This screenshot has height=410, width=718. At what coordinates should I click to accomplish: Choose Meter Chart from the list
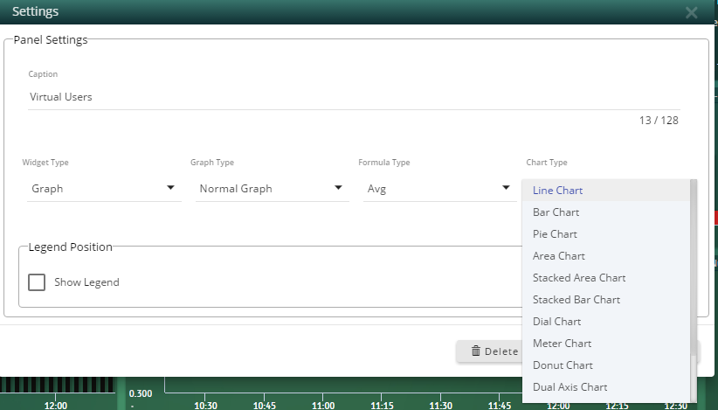click(606, 344)
